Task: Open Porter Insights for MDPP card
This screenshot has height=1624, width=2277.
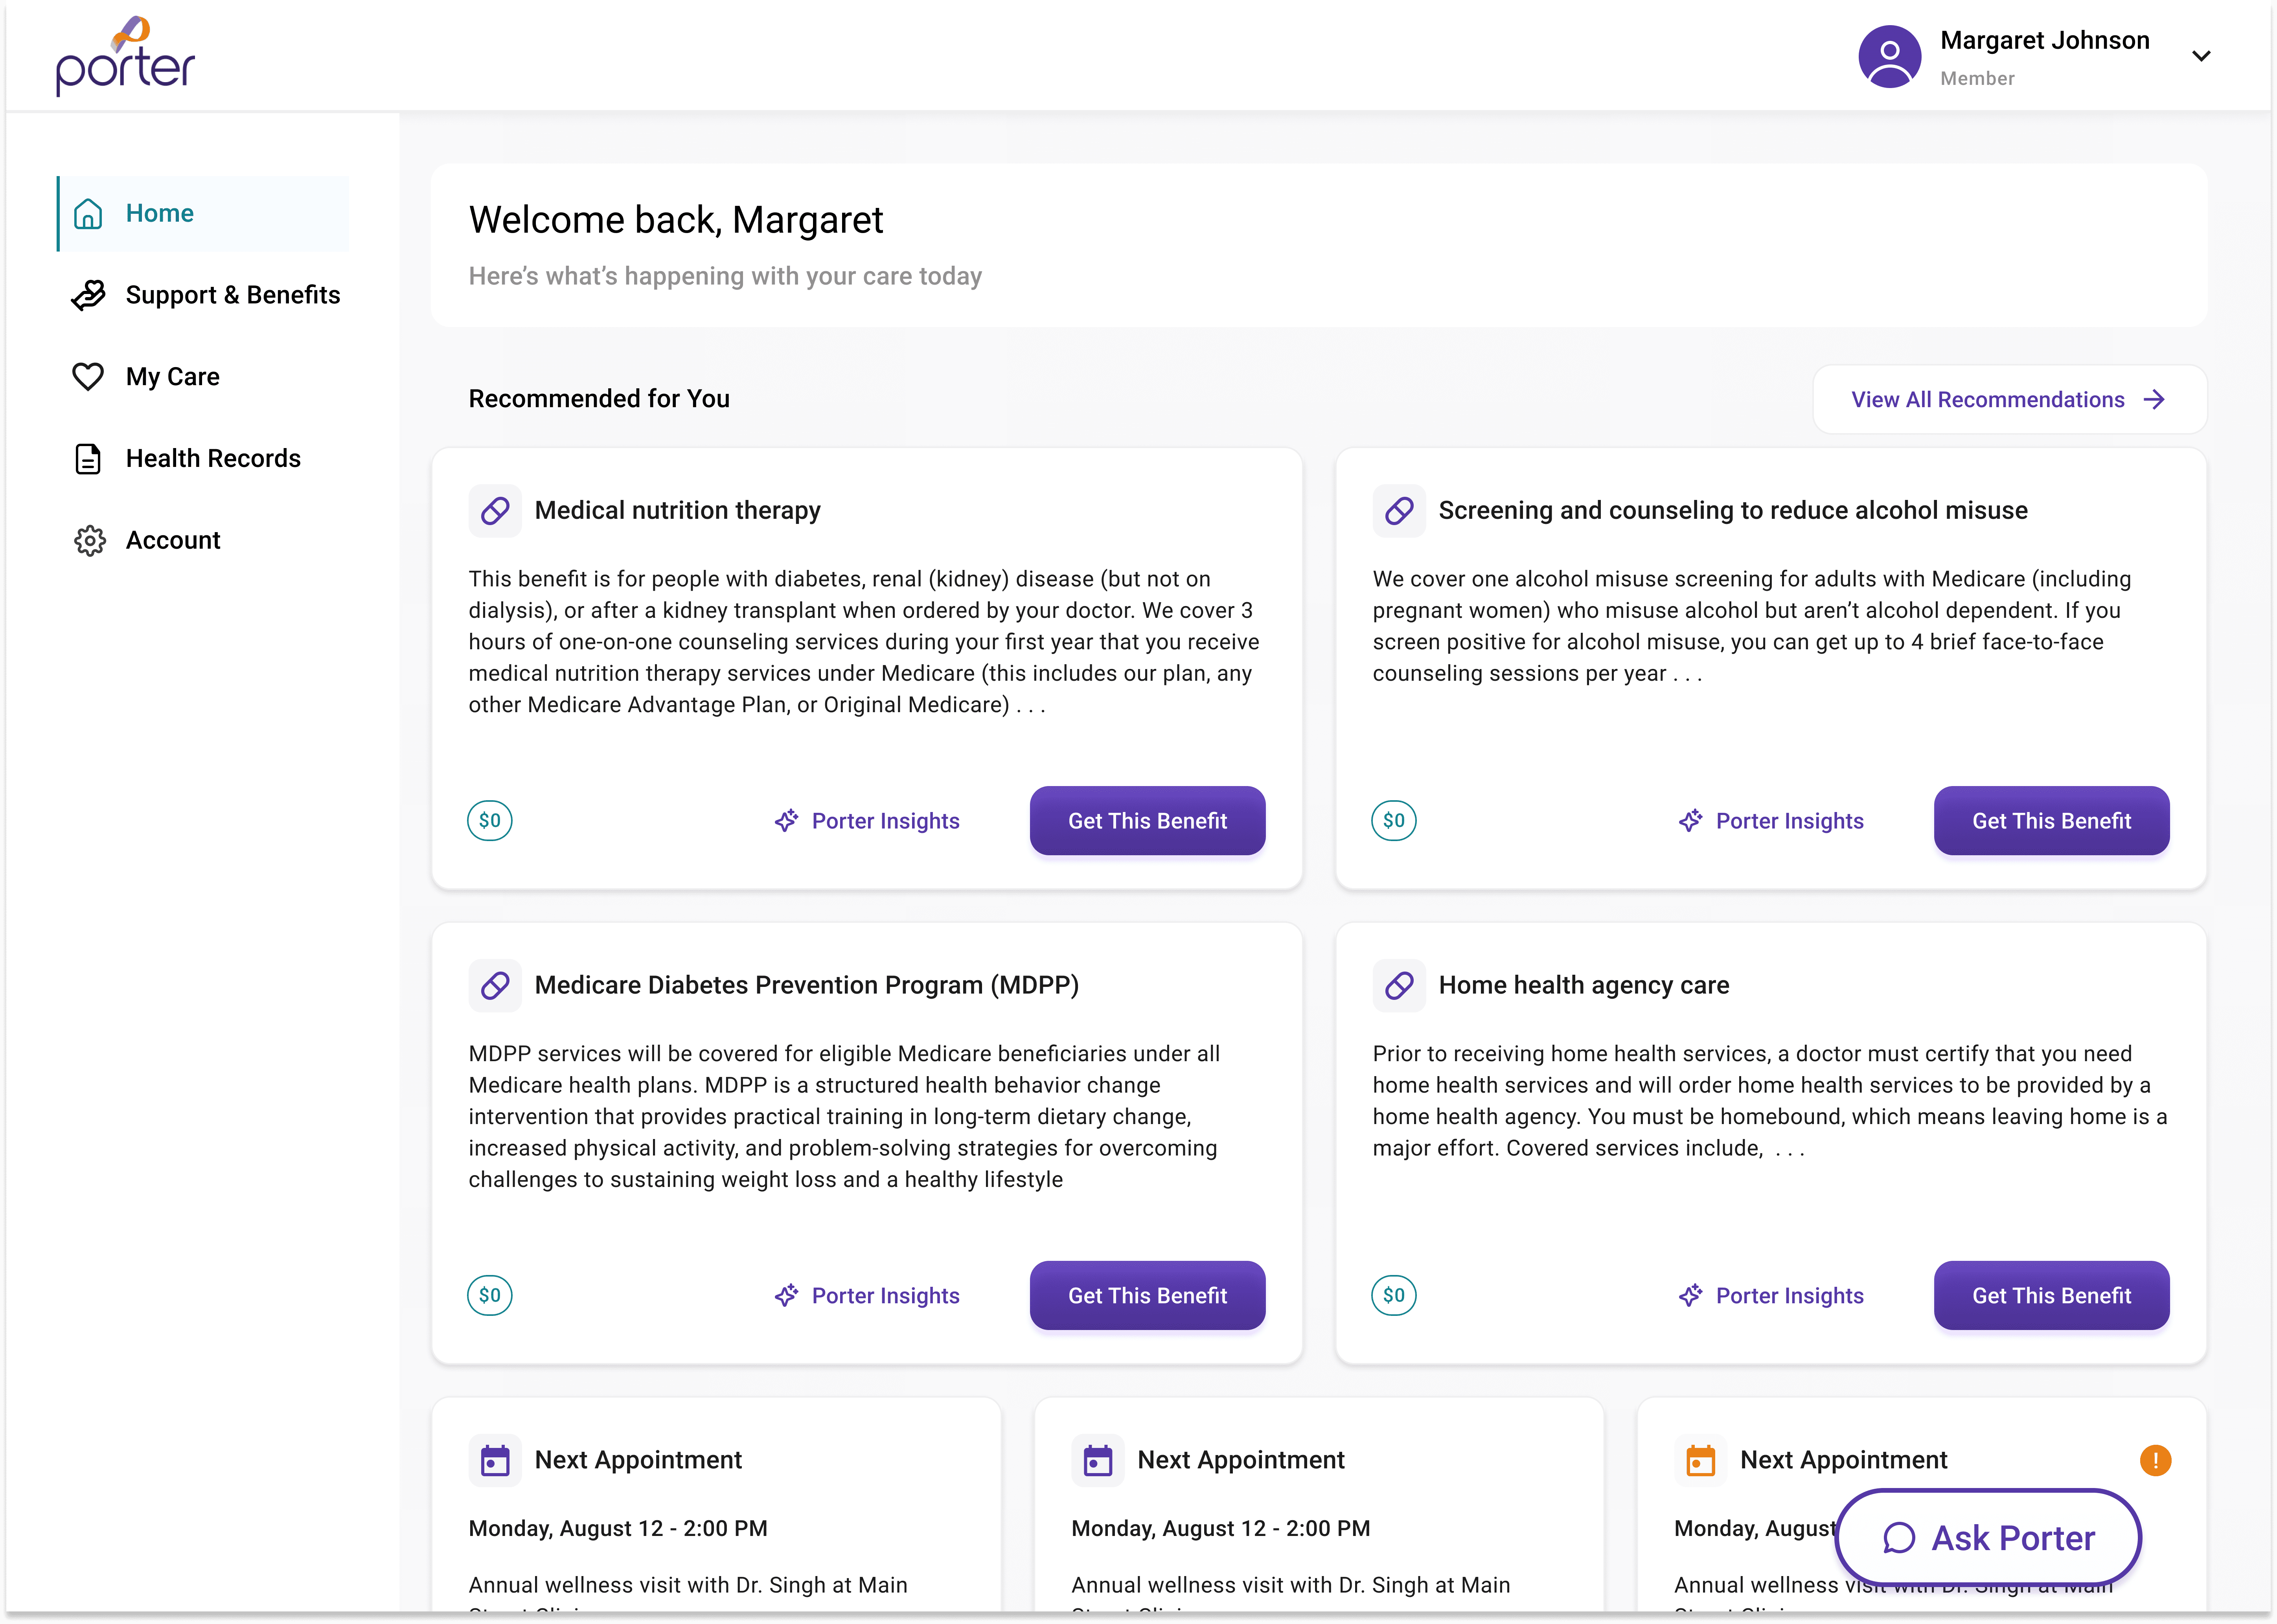Action: point(867,1296)
